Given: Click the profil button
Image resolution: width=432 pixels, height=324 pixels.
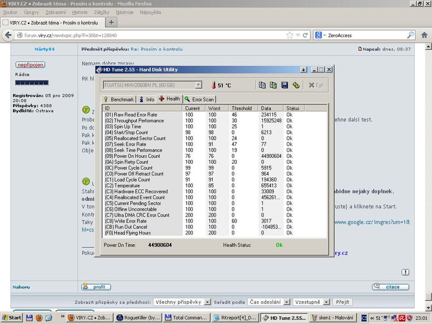Looking at the screenshot, I should (96, 287).
